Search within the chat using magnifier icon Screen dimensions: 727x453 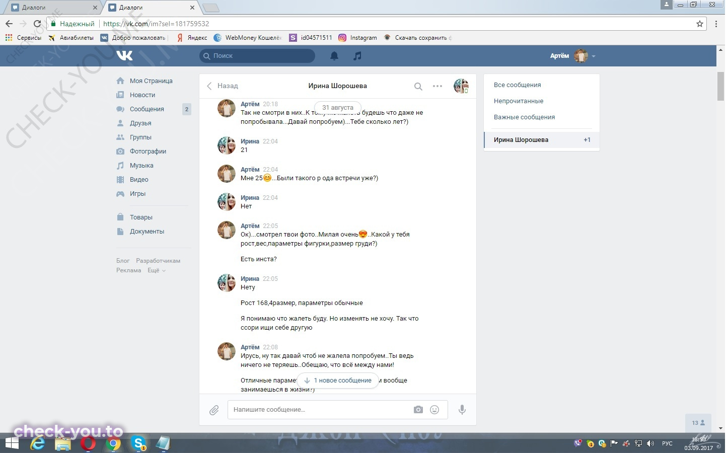[418, 87]
